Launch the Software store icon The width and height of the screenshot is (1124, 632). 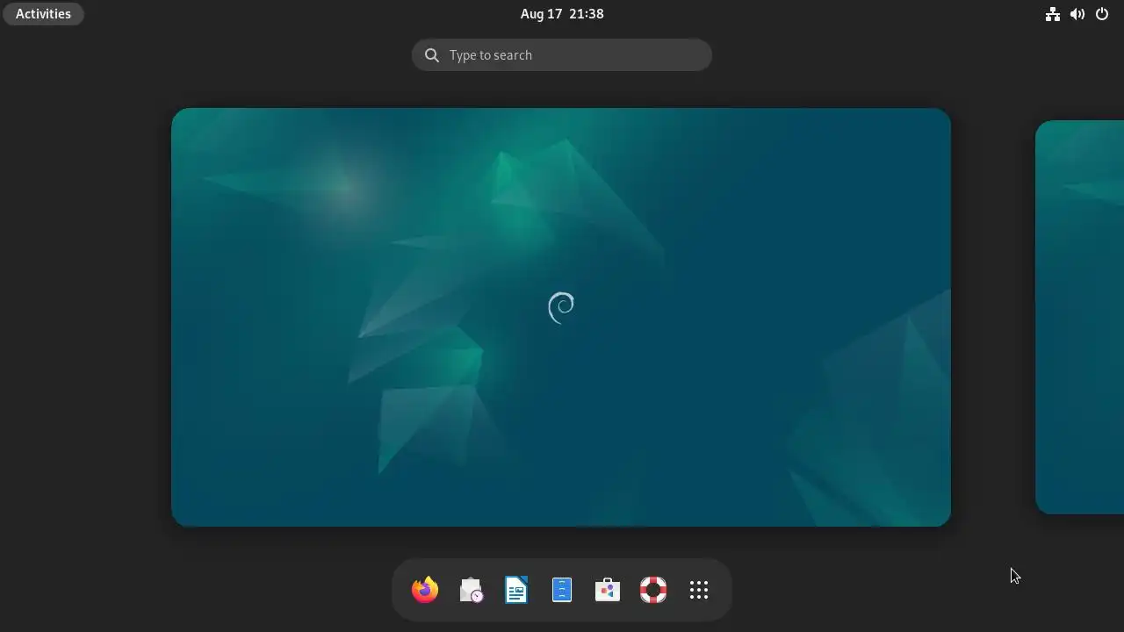pyautogui.click(x=608, y=590)
